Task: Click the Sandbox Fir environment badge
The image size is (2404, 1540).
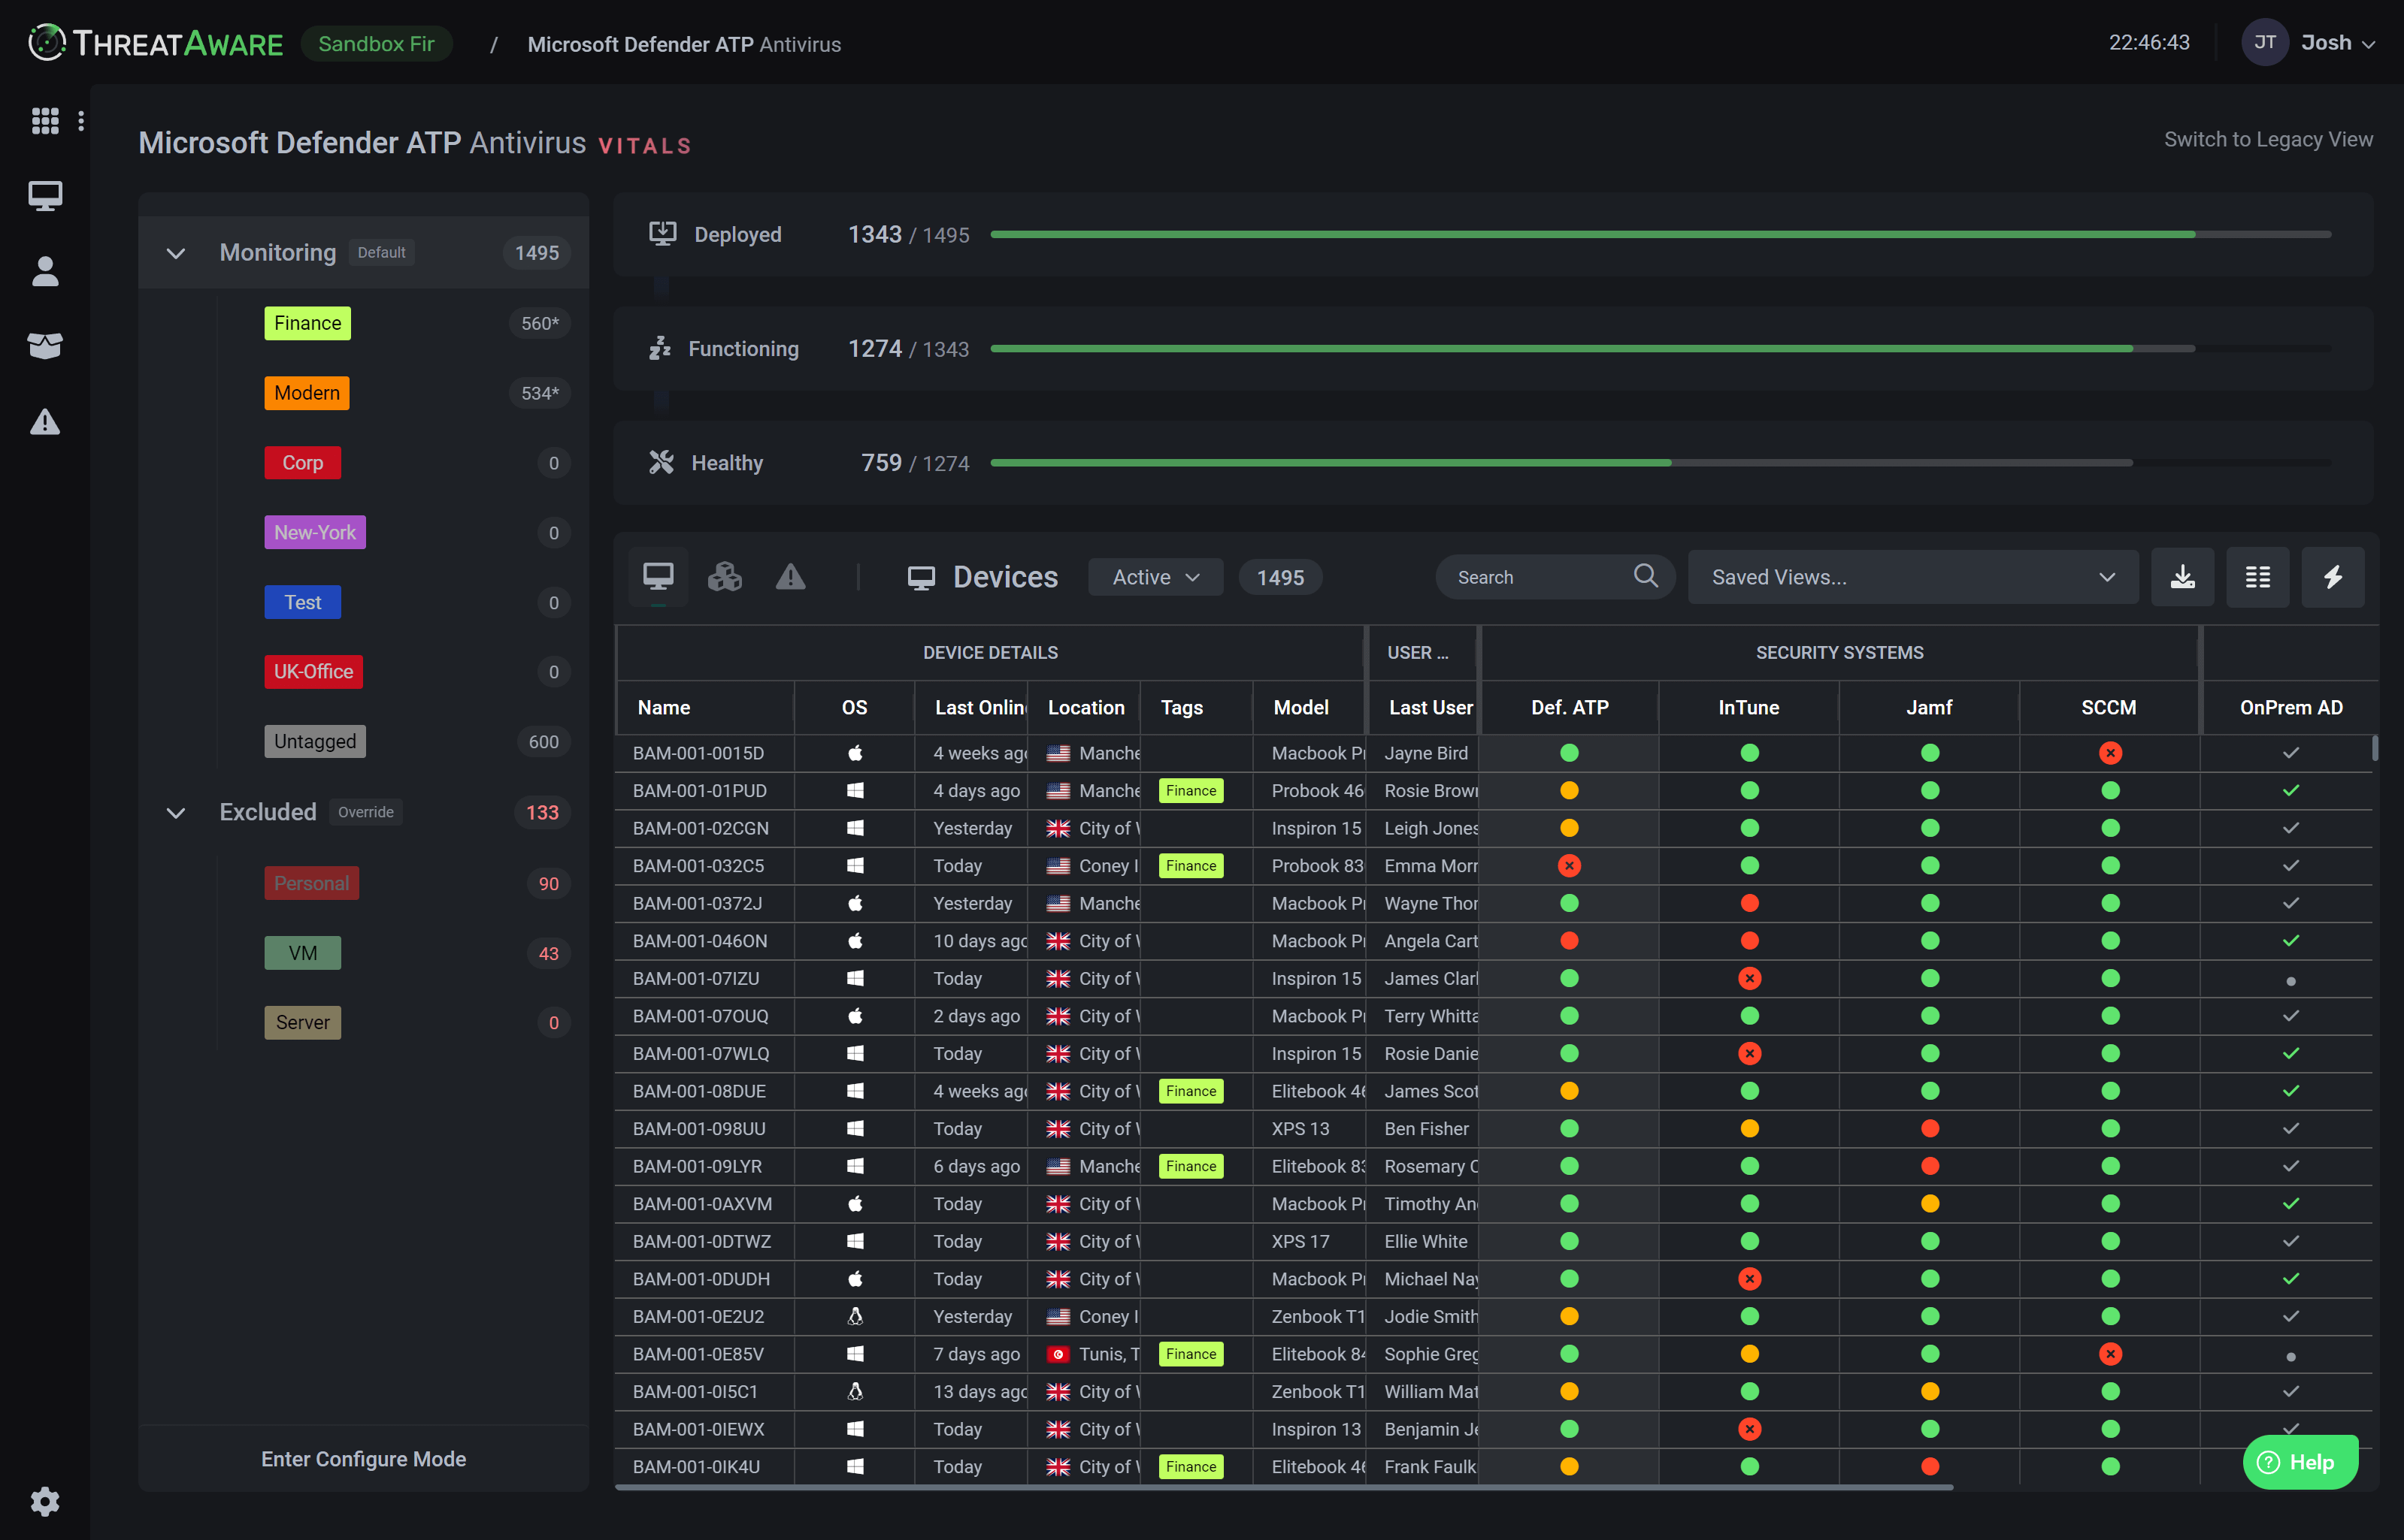Action: click(376, 43)
